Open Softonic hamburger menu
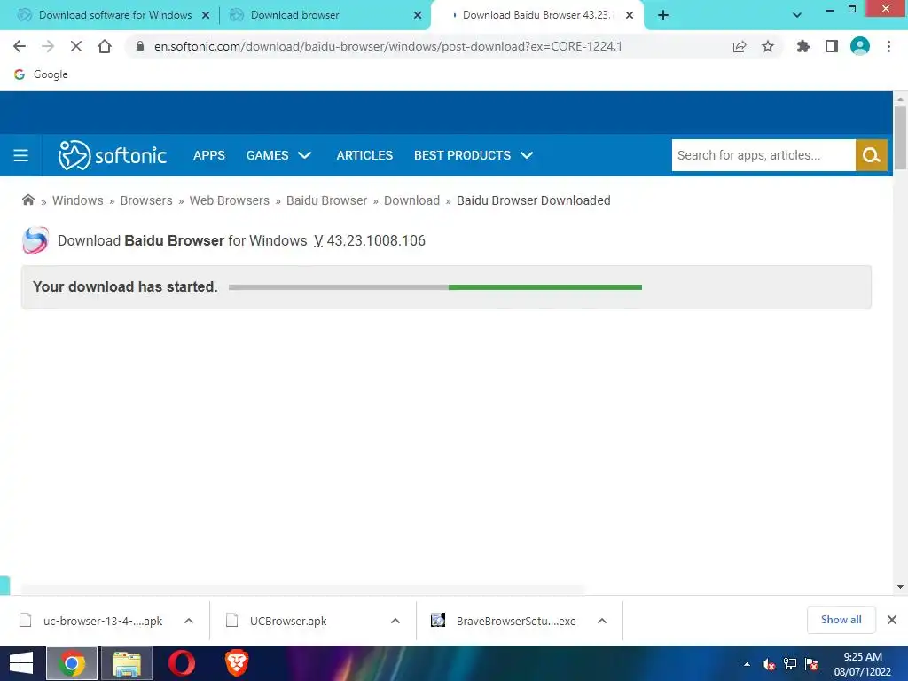The width and height of the screenshot is (908, 681). click(21, 155)
